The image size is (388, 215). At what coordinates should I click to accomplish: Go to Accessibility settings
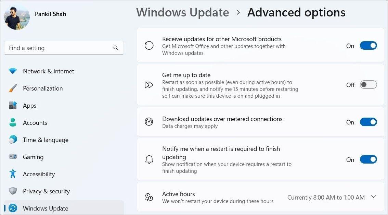(64, 174)
